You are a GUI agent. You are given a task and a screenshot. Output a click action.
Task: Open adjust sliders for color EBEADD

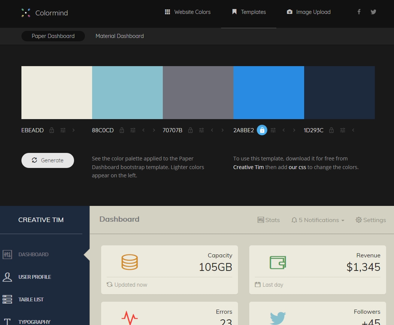(63, 130)
